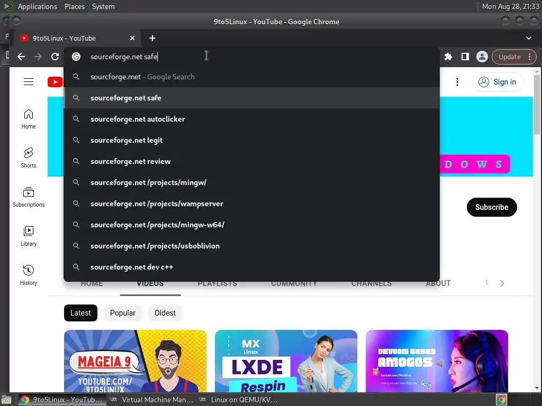Open the Devuan based Amogos thumbnail
This screenshot has height=406, width=542.
[x=437, y=361]
